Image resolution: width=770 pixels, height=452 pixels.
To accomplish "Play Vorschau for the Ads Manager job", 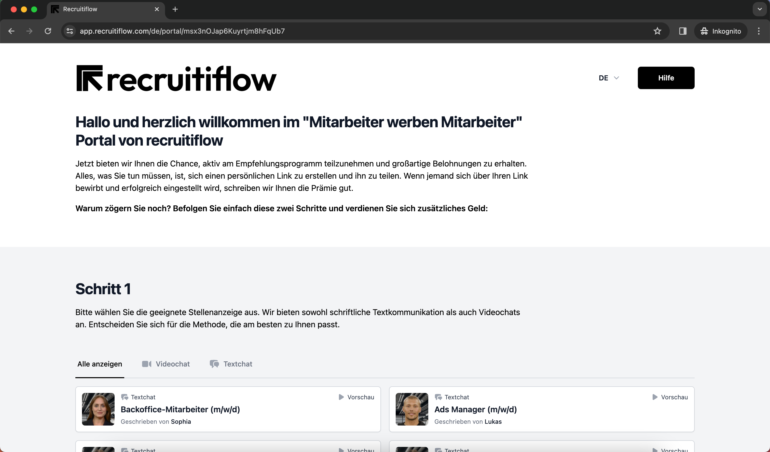I will coord(670,397).
